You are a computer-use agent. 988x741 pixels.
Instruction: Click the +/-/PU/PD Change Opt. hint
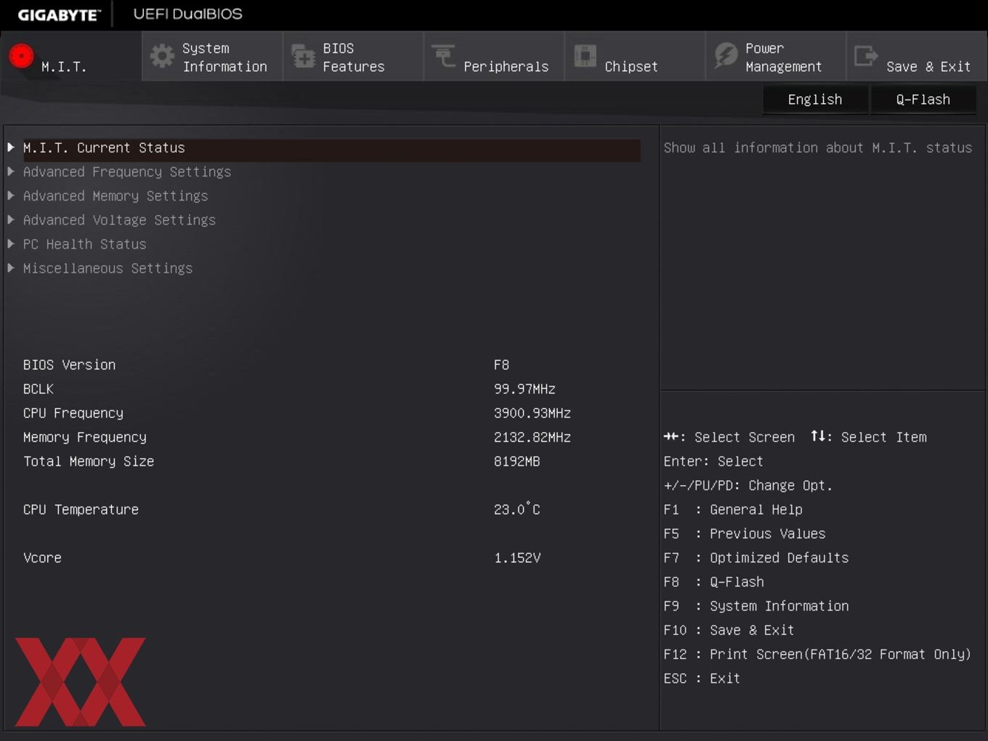pos(748,485)
